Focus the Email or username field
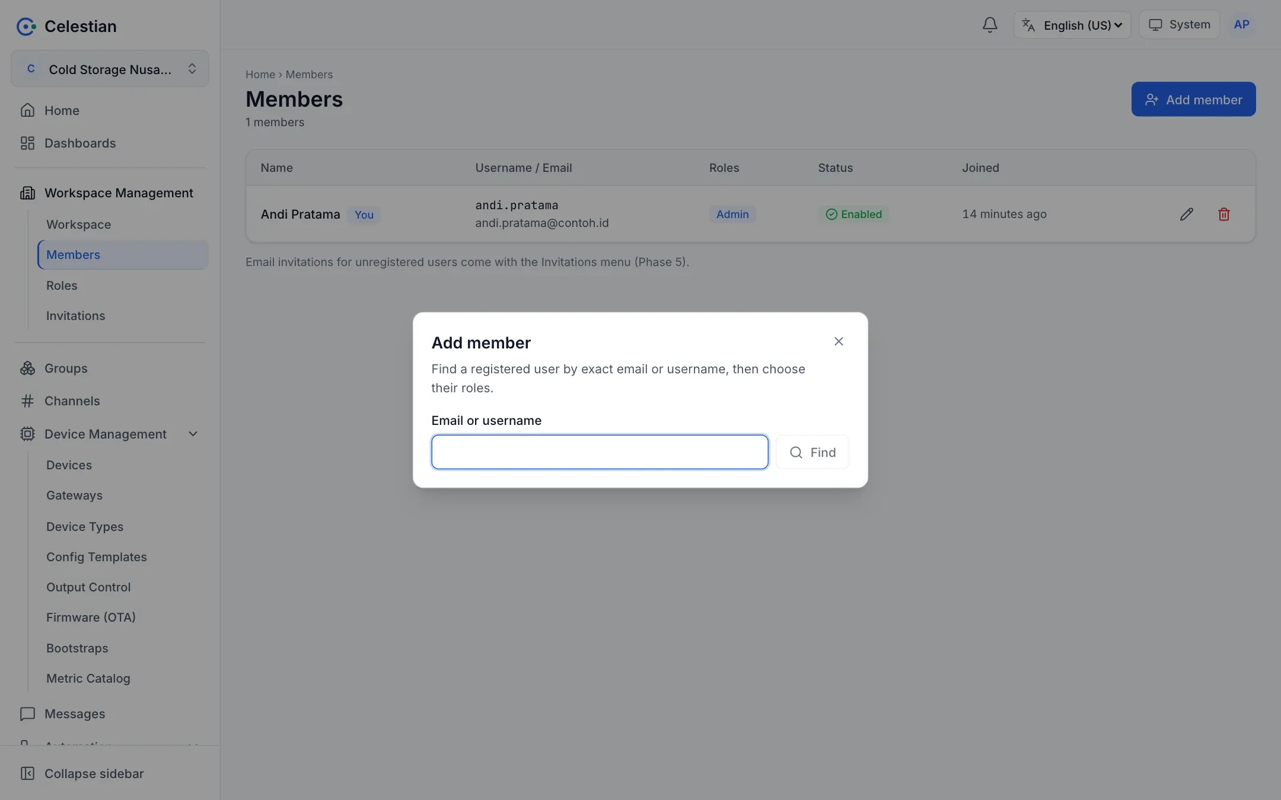The height and width of the screenshot is (800, 1281). point(600,452)
